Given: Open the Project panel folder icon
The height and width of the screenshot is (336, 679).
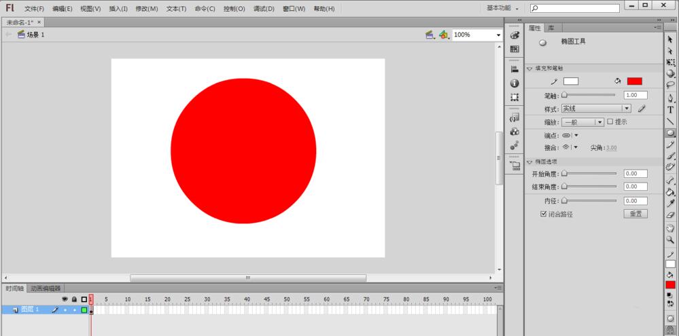Looking at the screenshot, I should coord(515,166).
